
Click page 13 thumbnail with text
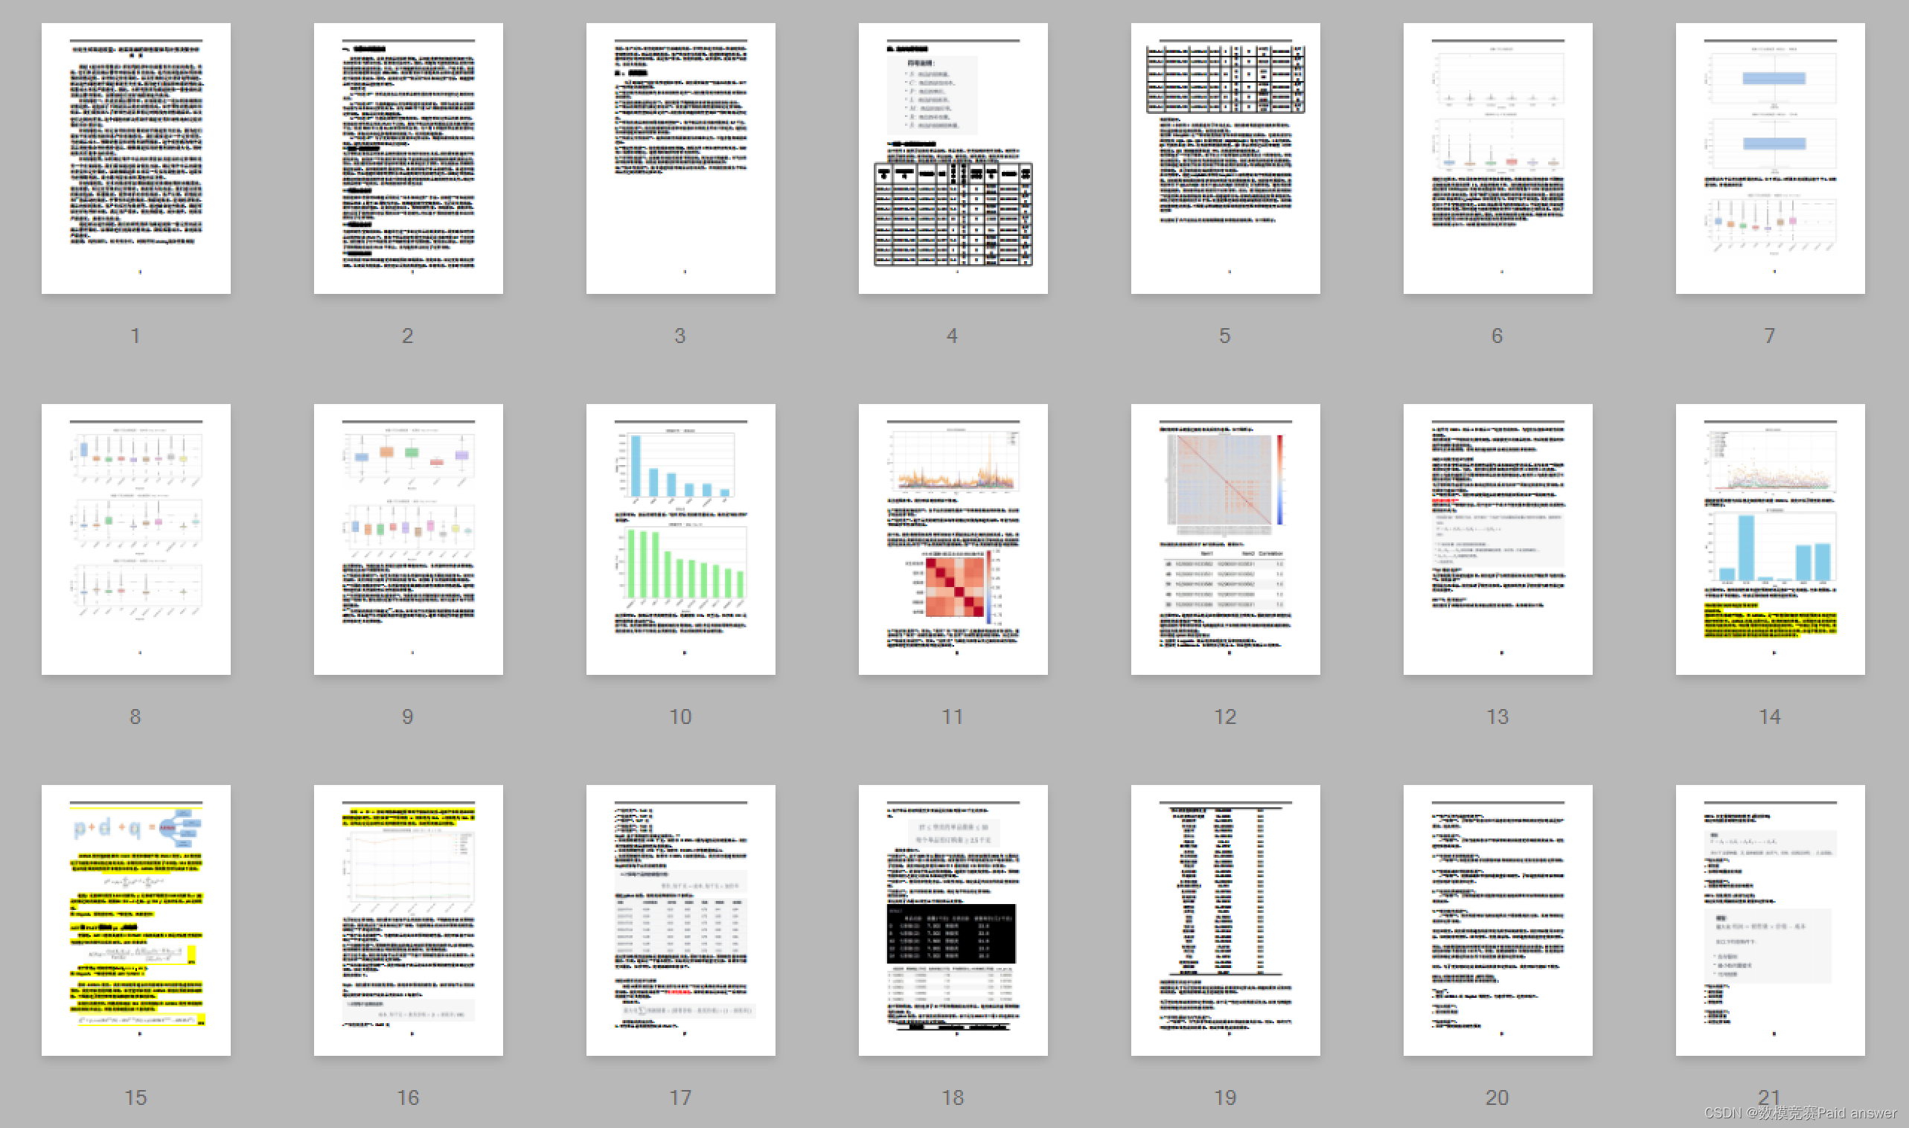(1497, 539)
